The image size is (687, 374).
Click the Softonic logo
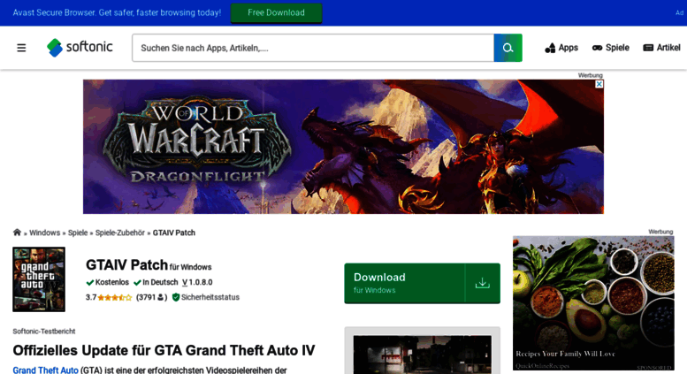80,47
